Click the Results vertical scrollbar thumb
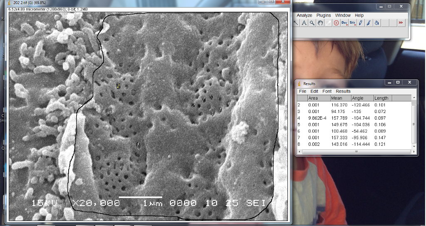This screenshot has height=226, width=426. pyautogui.click(x=414, y=124)
